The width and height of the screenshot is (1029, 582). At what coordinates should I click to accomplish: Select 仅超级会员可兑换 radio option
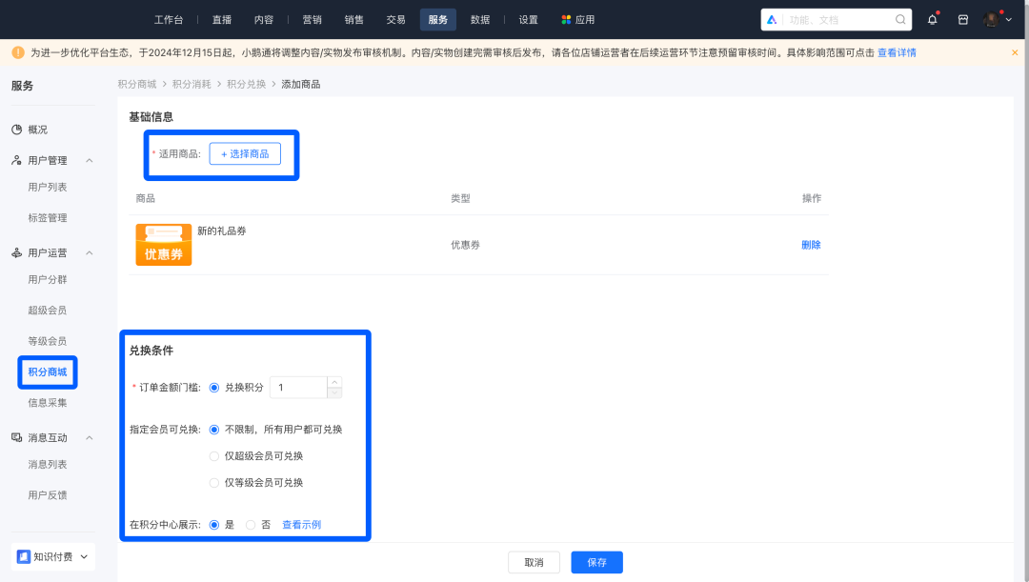(214, 456)
